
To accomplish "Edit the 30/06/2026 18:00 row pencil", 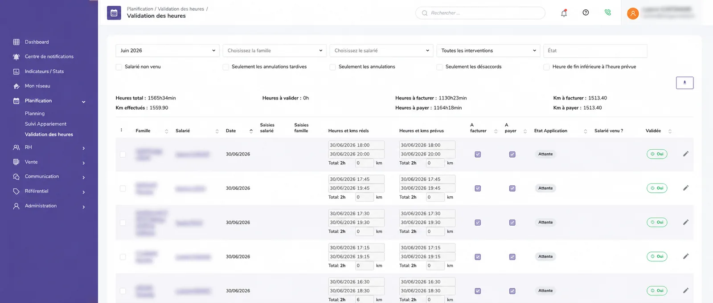I will (686, 154).
